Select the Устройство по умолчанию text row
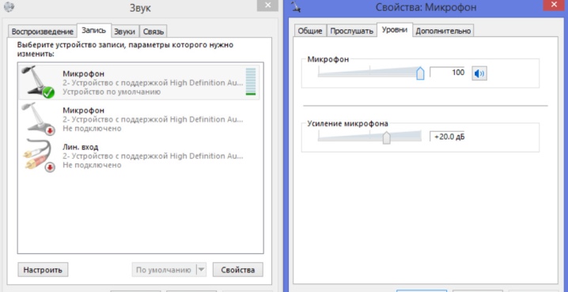Image resolution: width=568 pixels, height=292 pixels. pyautogui.click(x=112, y=92)
